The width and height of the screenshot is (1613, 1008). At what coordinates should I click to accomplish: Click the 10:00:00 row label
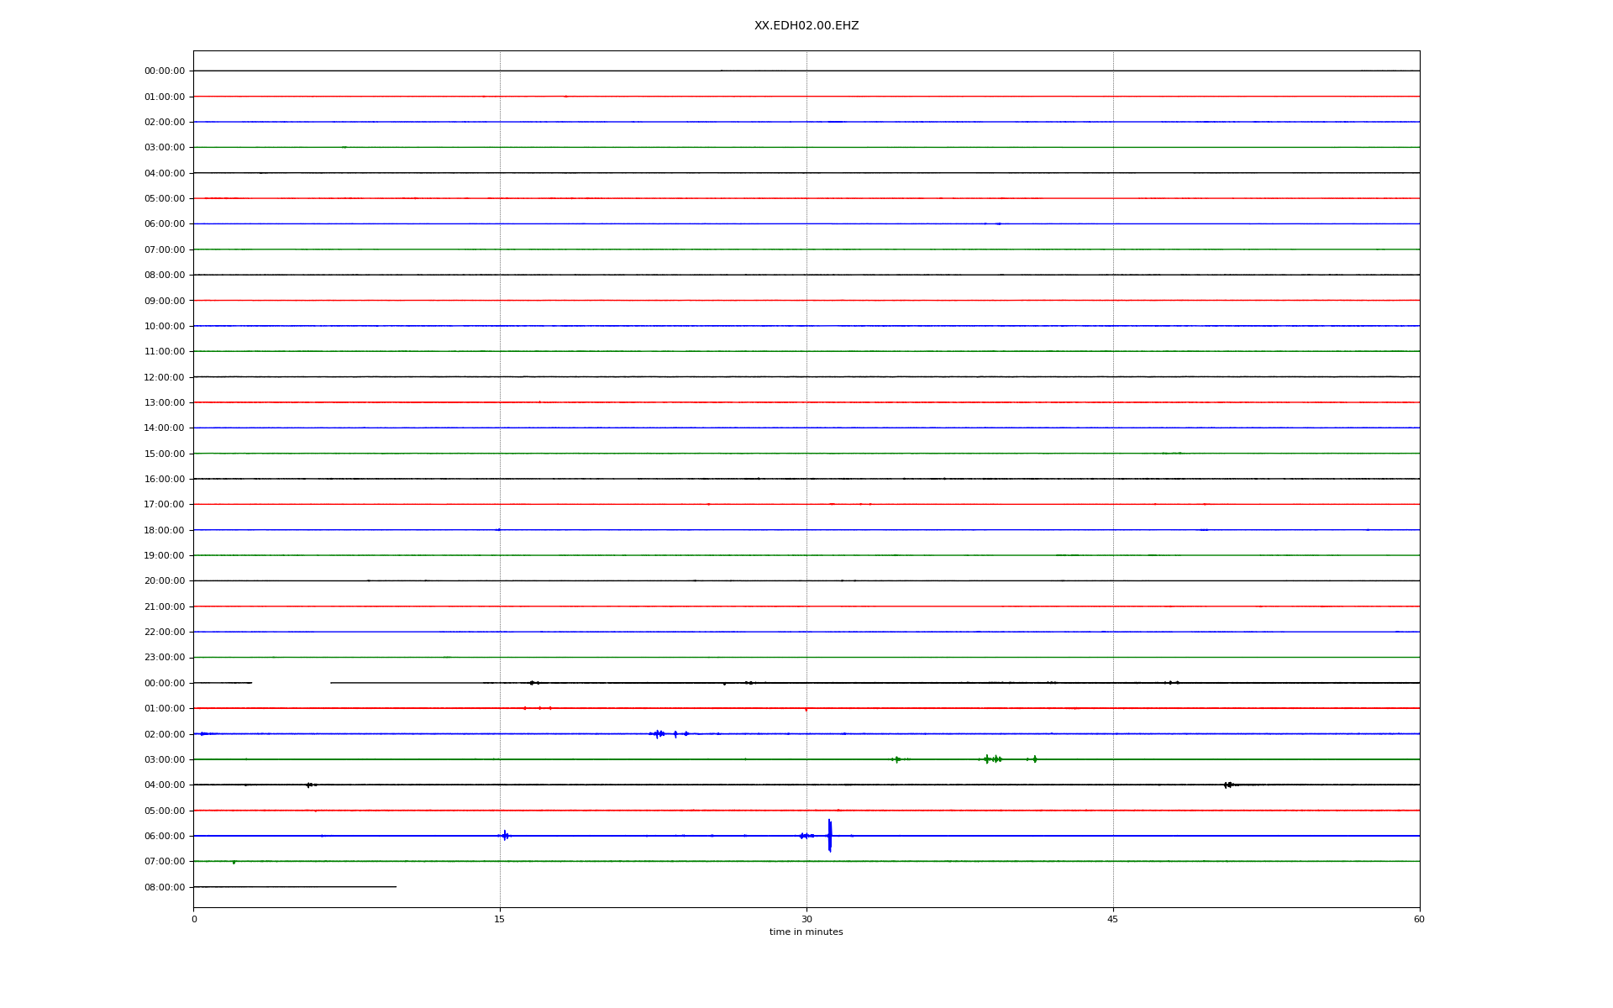164,326
